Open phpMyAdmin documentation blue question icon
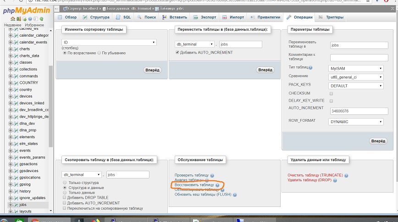This screenshot has width=398, height=222. (30, 19)
